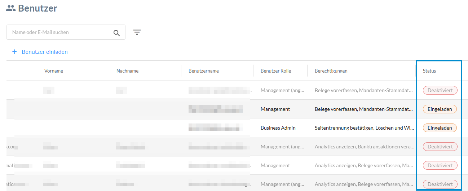Viewport: 468px width, 191px height.
Task: Sort by the Nachname column header
Action: (x=127, y=71)
